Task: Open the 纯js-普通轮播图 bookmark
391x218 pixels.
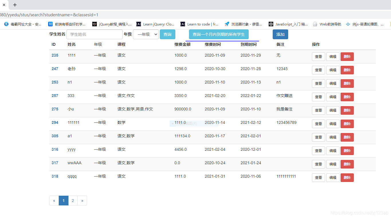Action: (x=365, y=24)
